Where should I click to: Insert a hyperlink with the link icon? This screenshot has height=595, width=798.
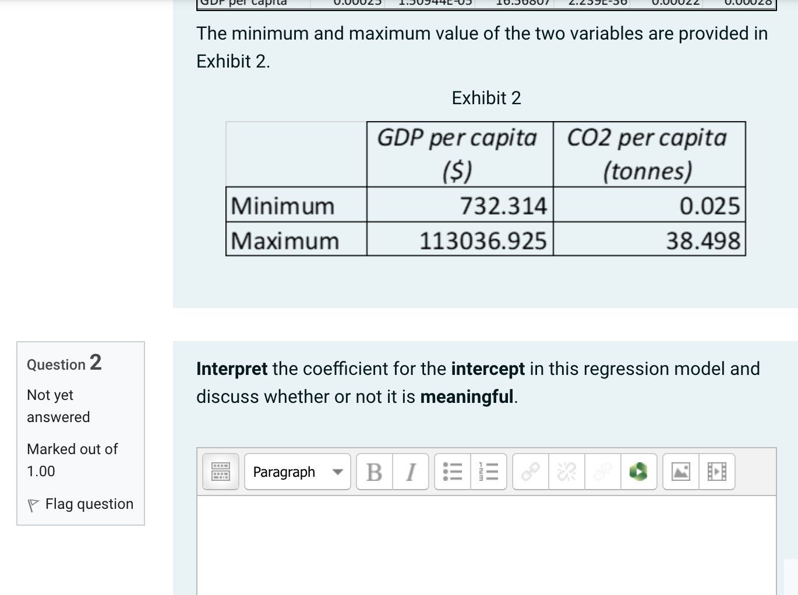tap(531, 472)
